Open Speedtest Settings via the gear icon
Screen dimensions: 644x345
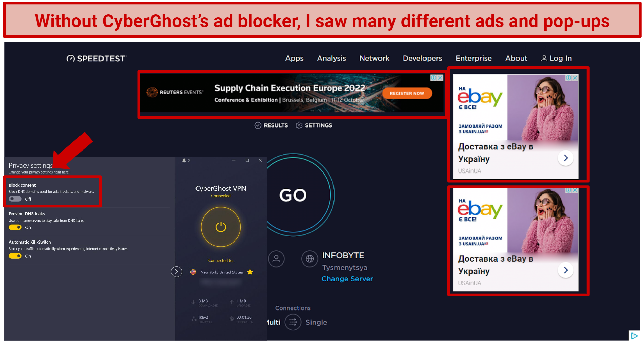click(299, 125)
